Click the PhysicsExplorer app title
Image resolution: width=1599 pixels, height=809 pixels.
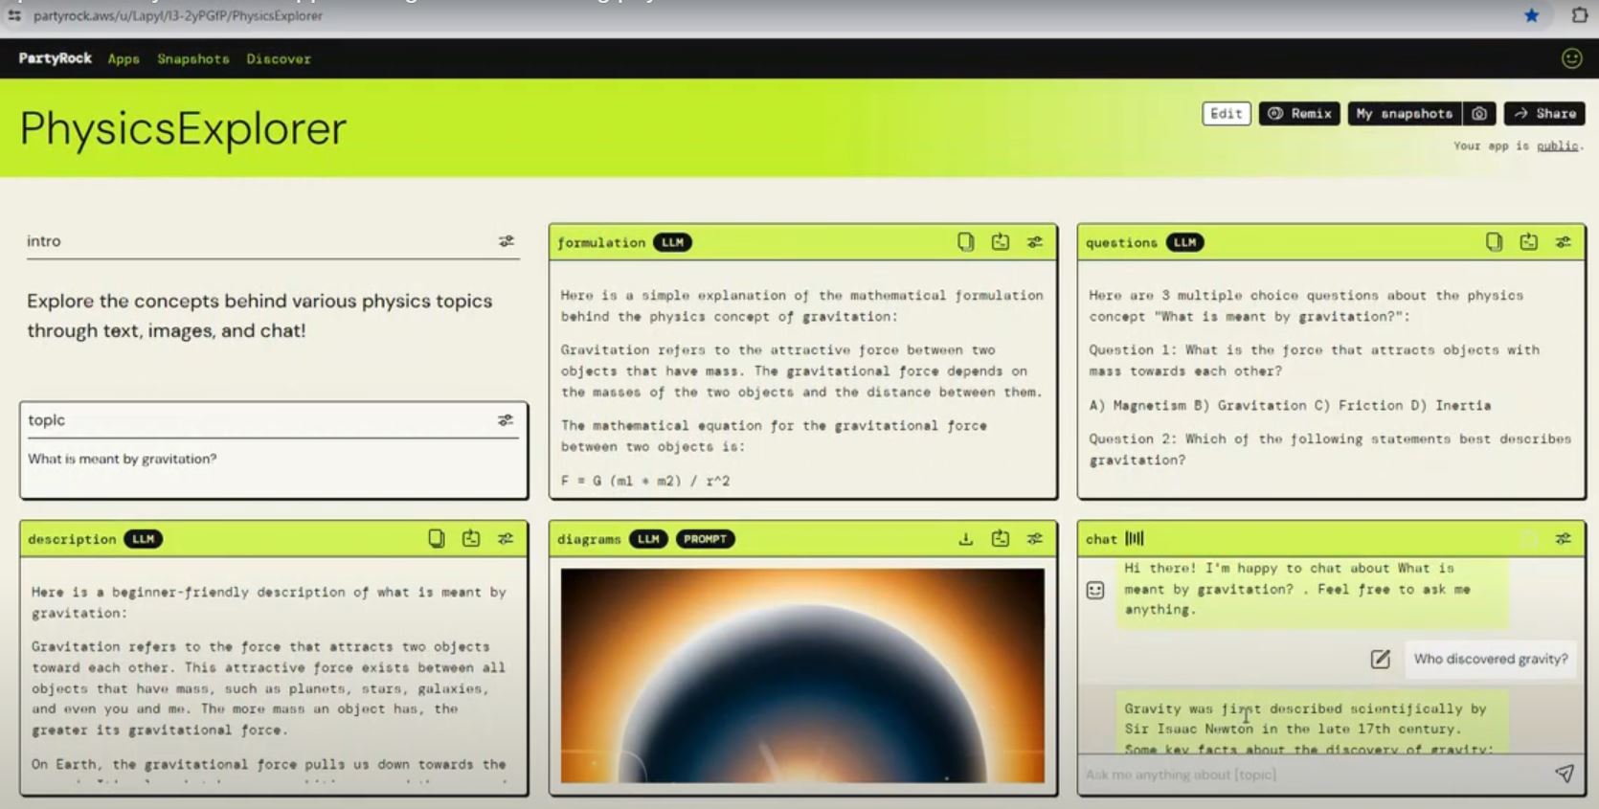(x=183, y=128)
